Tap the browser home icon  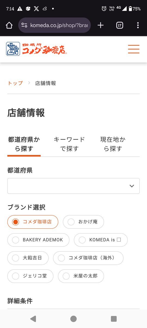point(9,25)
